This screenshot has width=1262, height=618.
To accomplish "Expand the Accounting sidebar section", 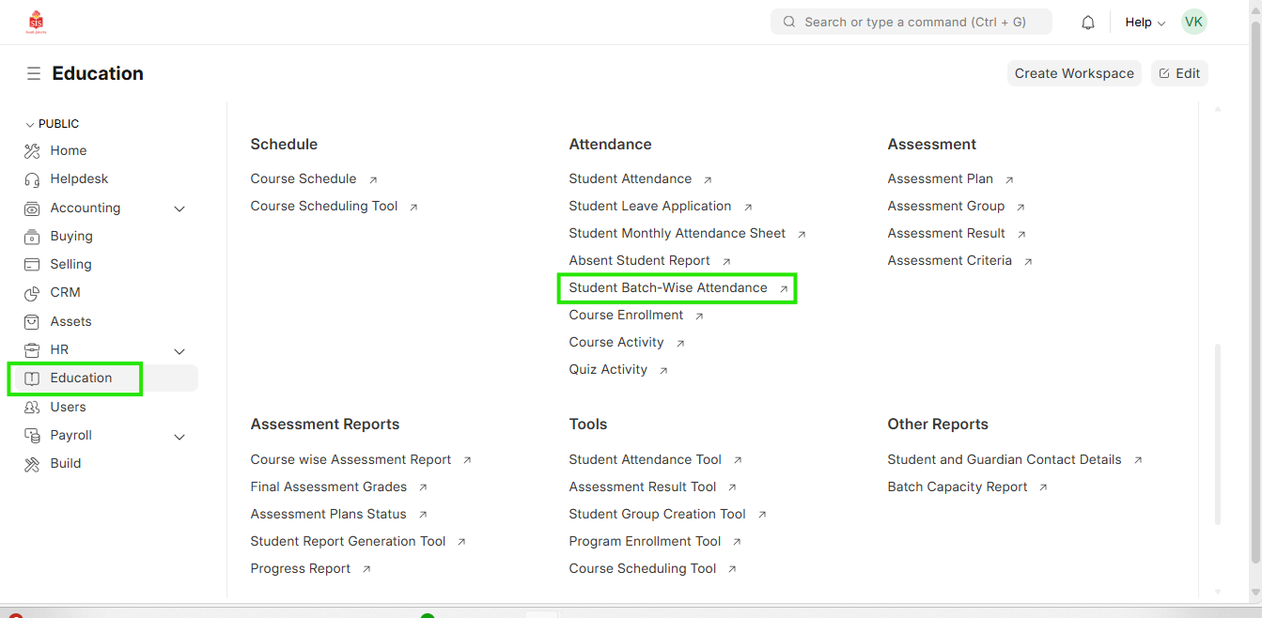I will pyautogui.click(x=179, y=209).
